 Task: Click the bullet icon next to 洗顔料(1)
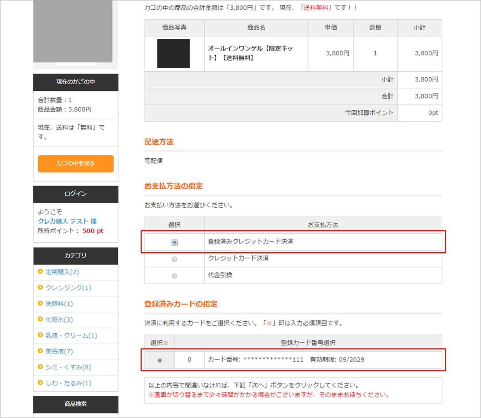coord(40,303)
